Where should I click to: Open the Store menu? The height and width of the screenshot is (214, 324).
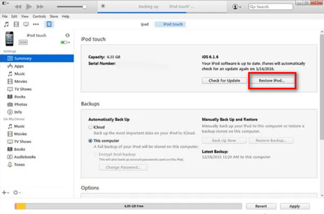(x=53, y=16)
